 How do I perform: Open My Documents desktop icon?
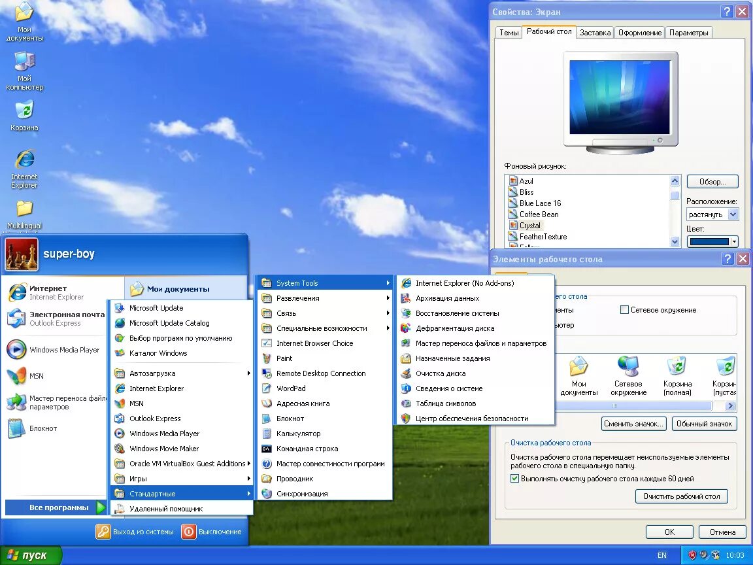pyautogui.click(x=24, y=21)
